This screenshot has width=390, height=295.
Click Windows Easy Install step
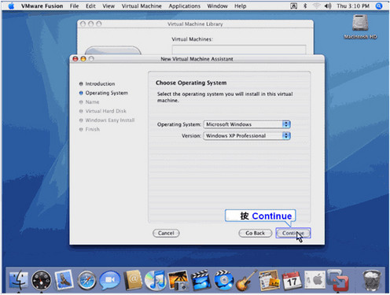tap(107, 120)
